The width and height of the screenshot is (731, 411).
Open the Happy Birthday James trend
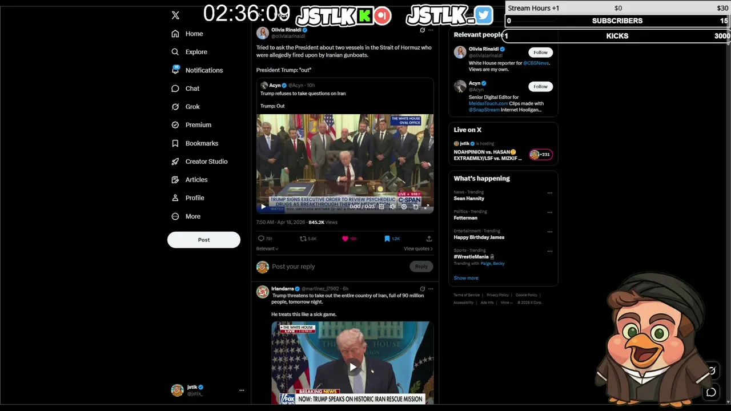(x=479, y=237)
